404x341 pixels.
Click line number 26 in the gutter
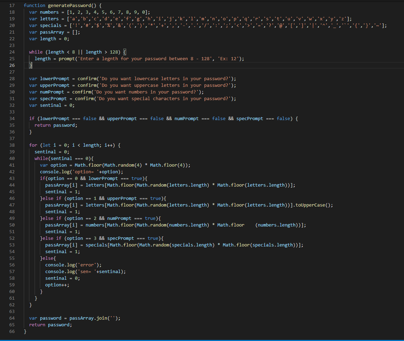[12, 65]
